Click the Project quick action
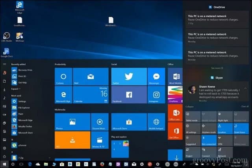 tap(193, 152)
